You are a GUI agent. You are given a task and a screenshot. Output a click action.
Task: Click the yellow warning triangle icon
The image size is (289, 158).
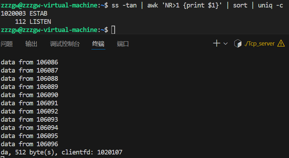click(x=281, y=43)
